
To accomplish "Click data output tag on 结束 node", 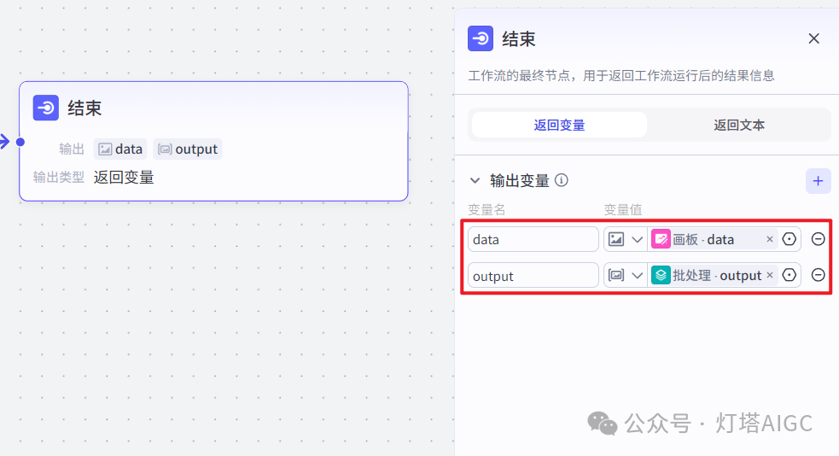I will coord(120,149).
